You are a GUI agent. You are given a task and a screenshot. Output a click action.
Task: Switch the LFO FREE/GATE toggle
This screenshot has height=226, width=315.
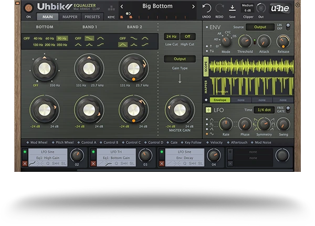coord(287,109)
